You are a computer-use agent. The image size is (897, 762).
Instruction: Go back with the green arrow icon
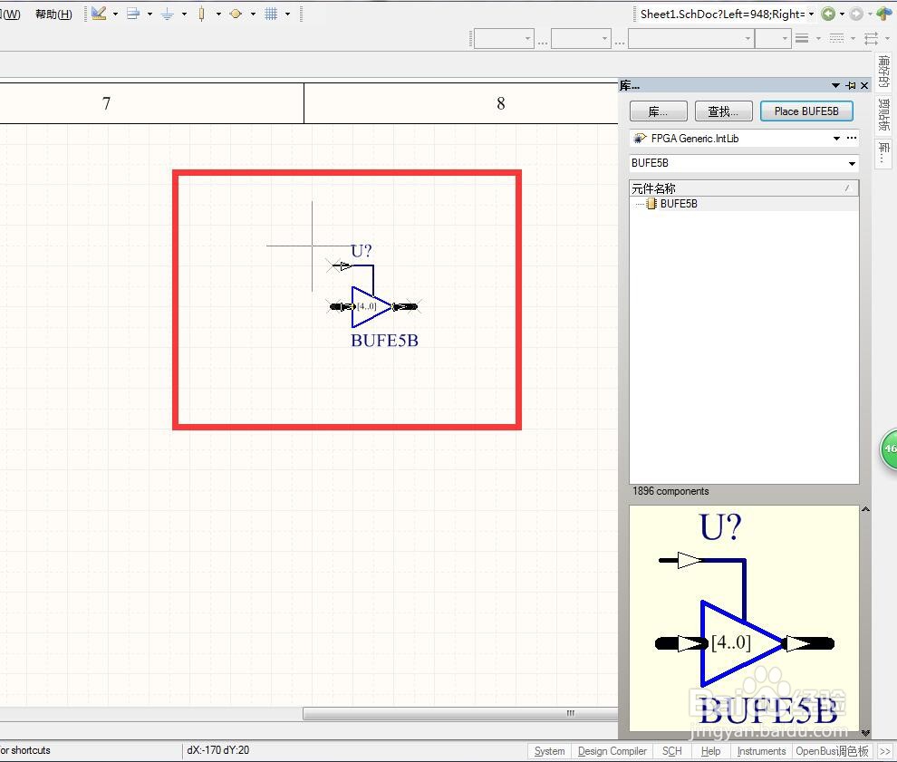click(x=828, y=14)
